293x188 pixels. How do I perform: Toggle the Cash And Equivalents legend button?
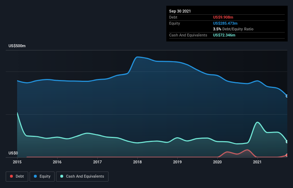point(82,177)
